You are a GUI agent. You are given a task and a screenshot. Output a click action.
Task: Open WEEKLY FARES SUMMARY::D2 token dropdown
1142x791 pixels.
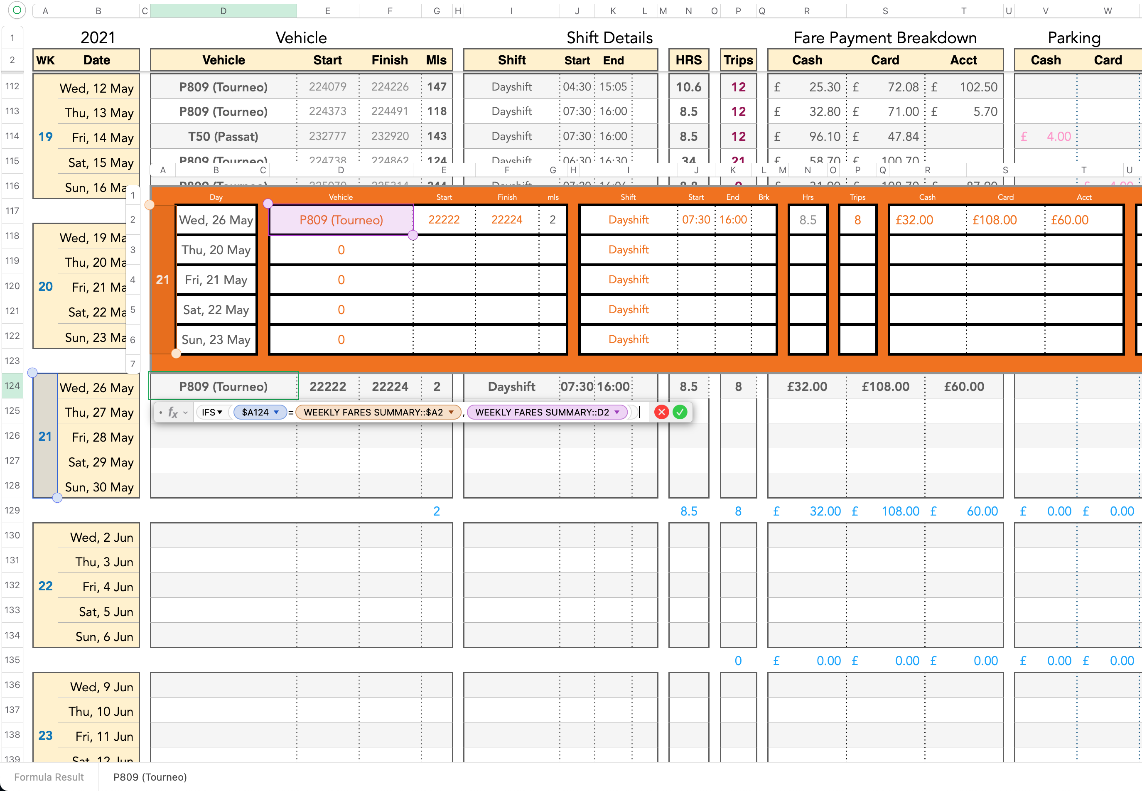pyautogui.click(x=617, y=413)
